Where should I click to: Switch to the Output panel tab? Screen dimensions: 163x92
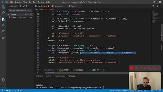pyautogui.click(x=49, y=76)
